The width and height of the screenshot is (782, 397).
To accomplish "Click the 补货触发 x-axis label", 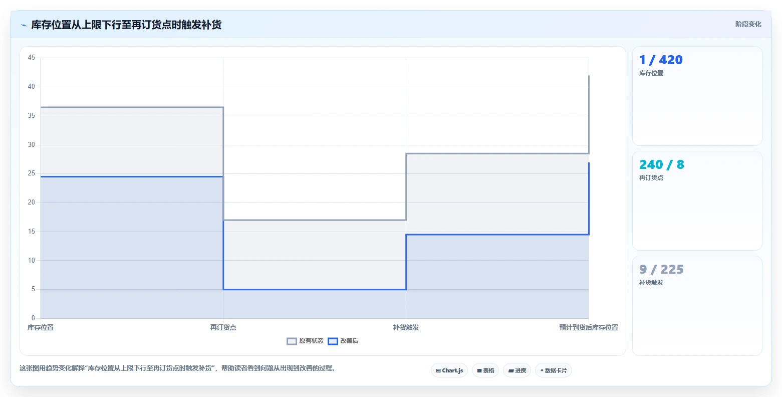I will (x=406, y=328).
